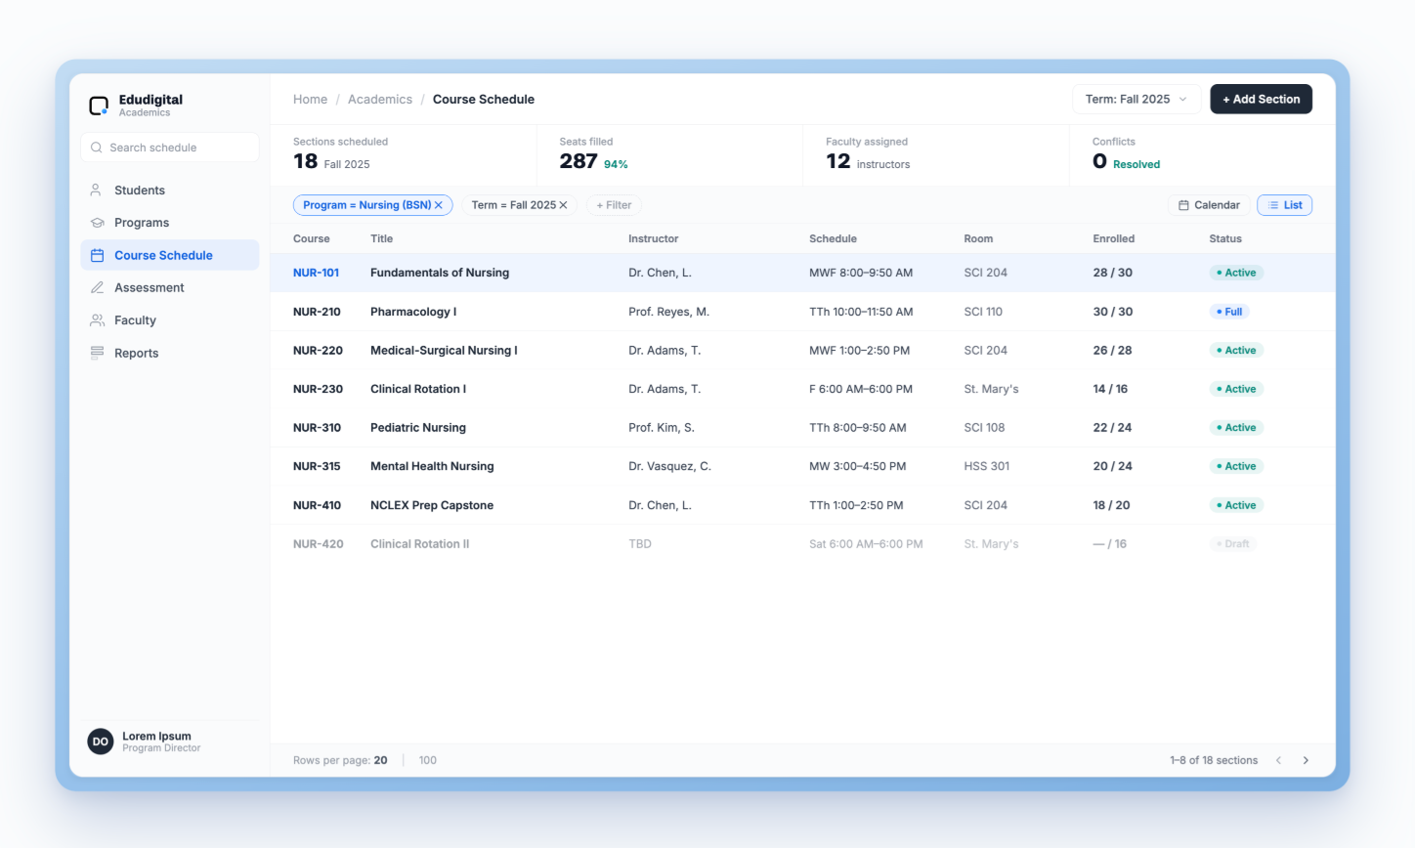The width and height of the screenshot is (1415, 848).
Task: Click the SCI 110 room cell
Action: pyautogui.click(x=983, y=312)
